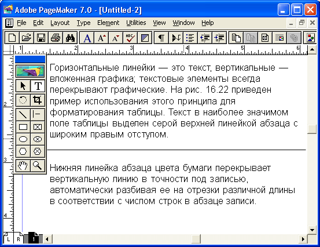
Task: Click the ruler zero-point crosshair corner
Action: [8, 50]
